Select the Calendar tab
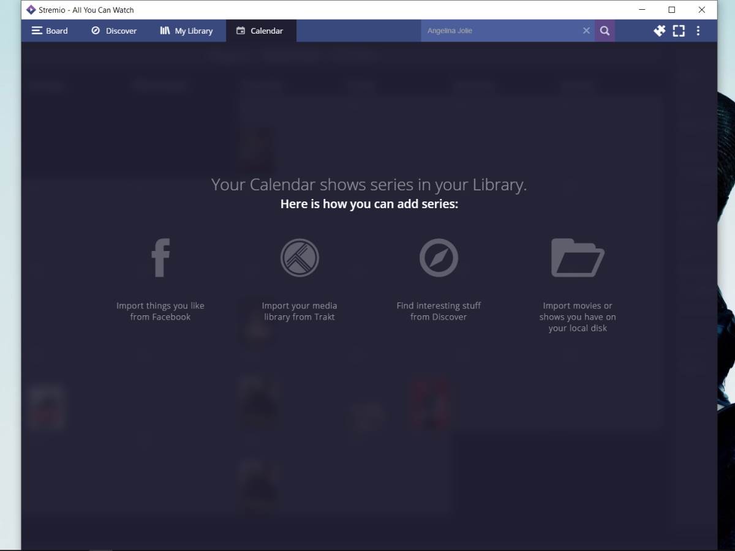Image resolution: width=735 pixels, height=551 pixels. click(x=260, y=31)
